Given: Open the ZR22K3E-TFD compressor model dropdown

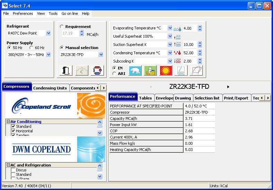Looking at the screenshot, I should coord(101,55).
